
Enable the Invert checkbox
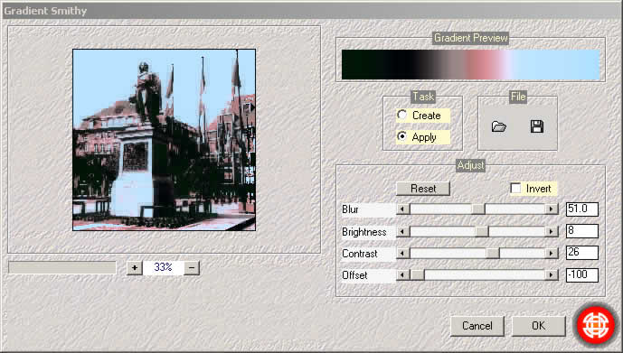click(515, 188)
